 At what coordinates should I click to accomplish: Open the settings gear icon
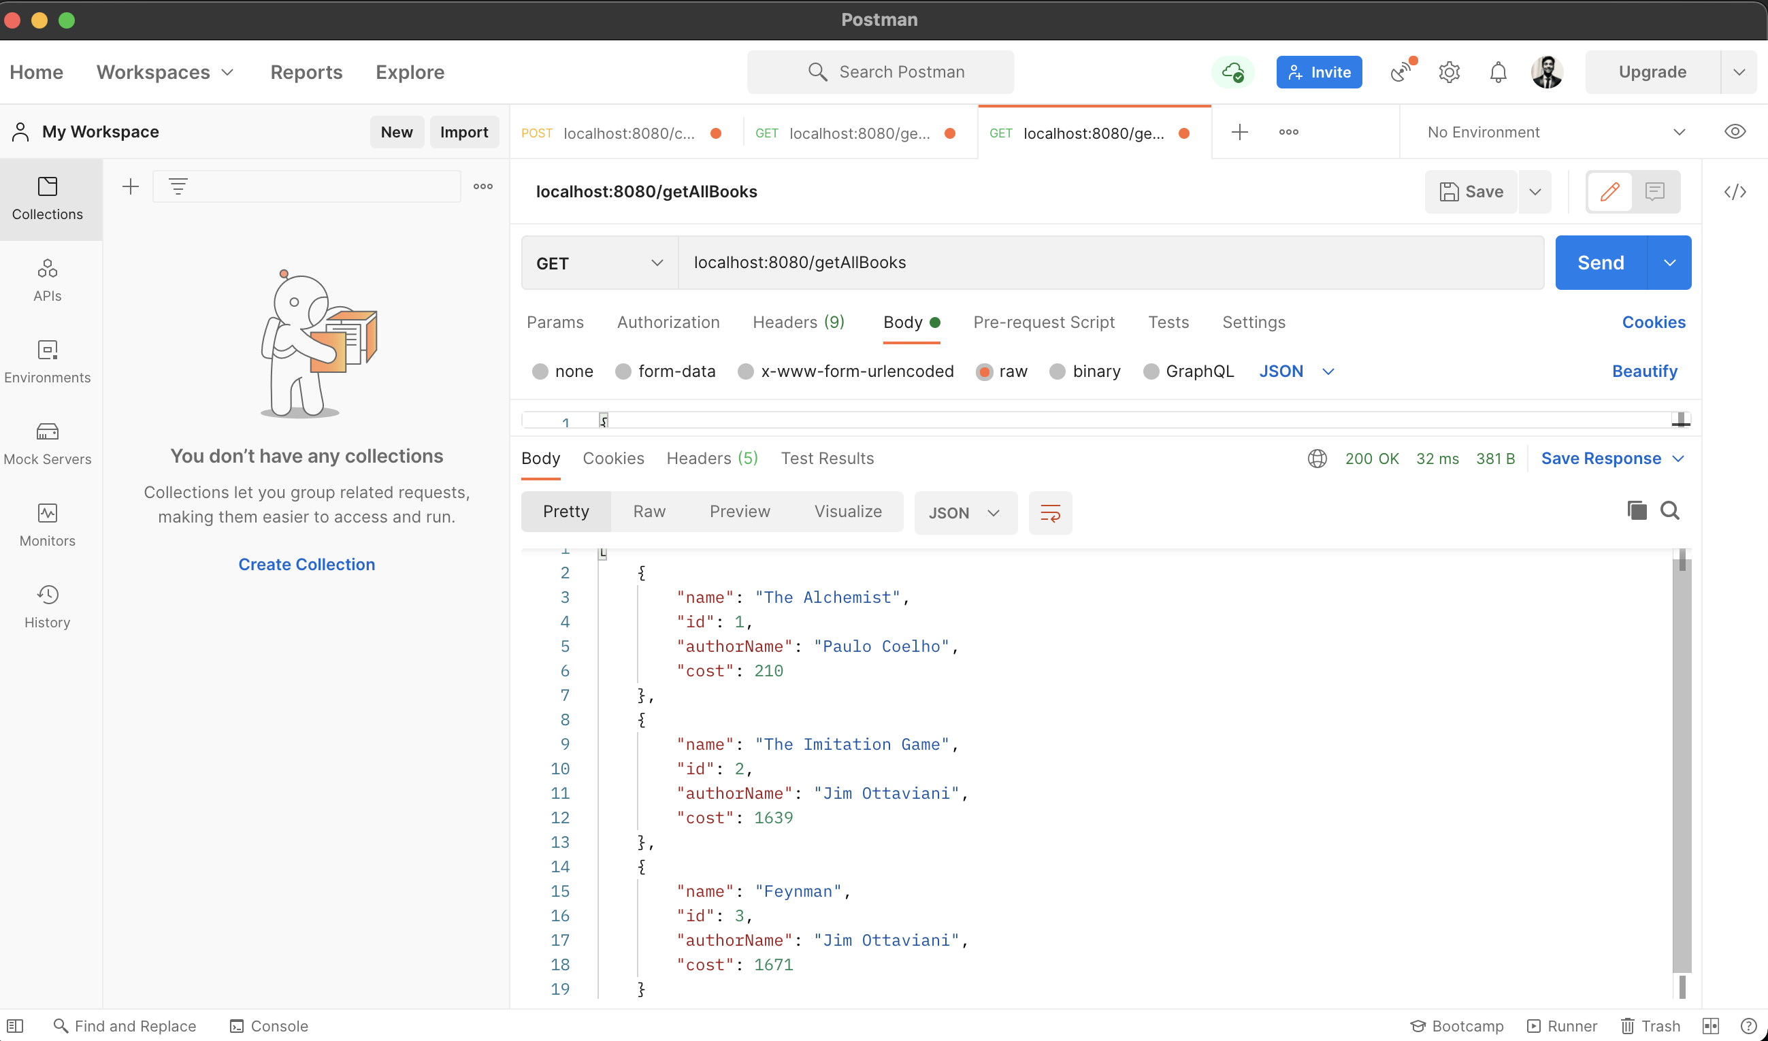pyautogui.click(x=1450, y=72)
